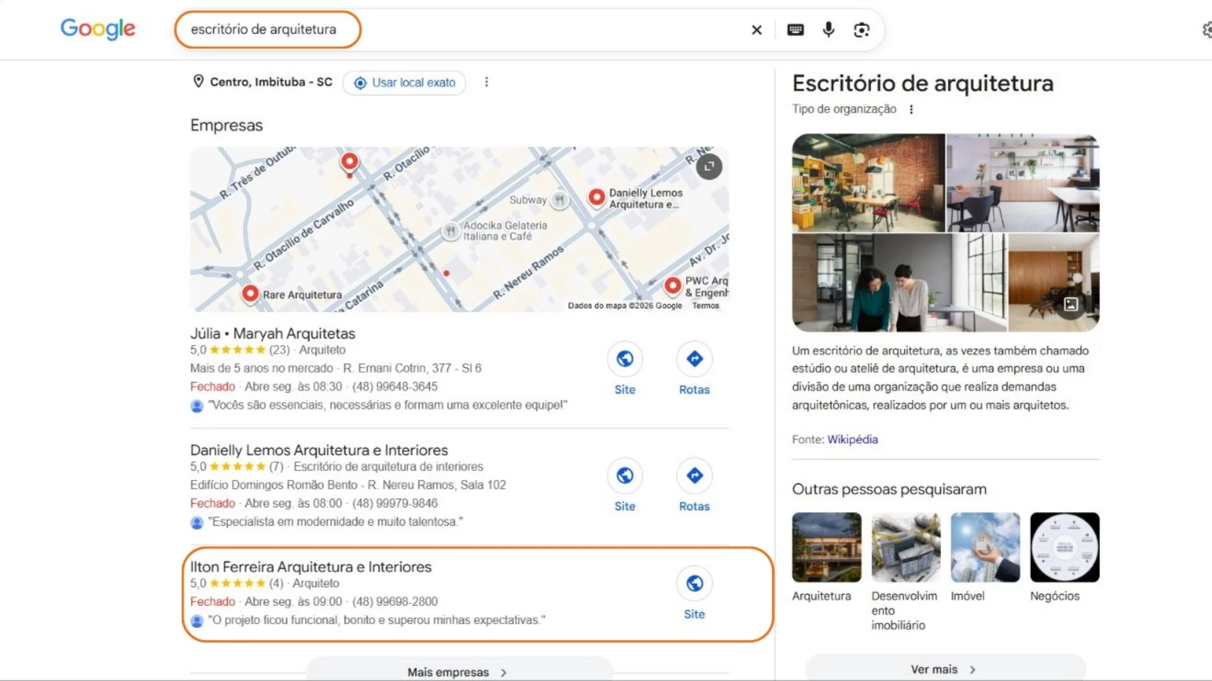Follow the Wikipédia source link

pos(852,439)
